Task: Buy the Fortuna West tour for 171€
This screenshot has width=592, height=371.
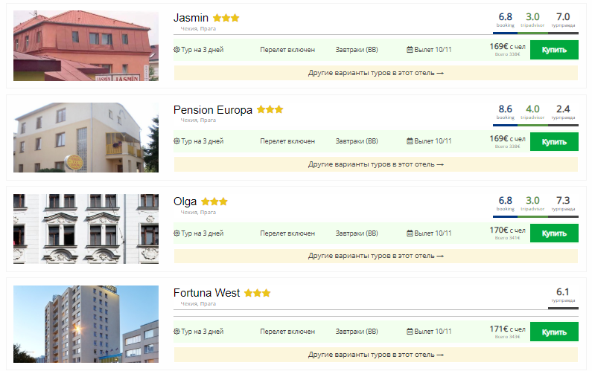Action: point(554,332)
